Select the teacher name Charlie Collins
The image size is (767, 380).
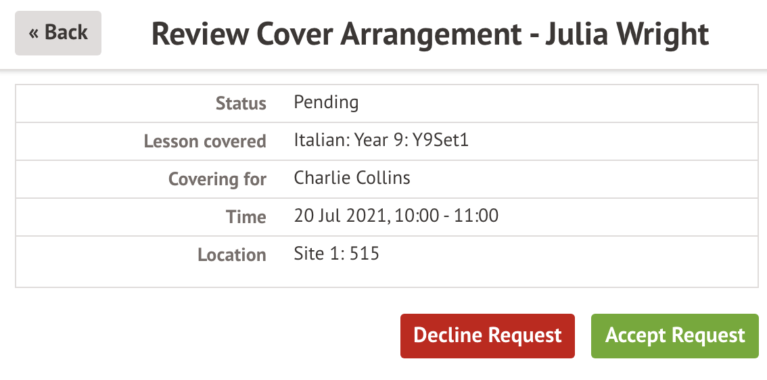tap(352, 179)
